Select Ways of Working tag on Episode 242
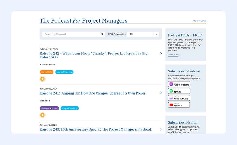Image resolution: width=237 pixels, height=145 pixels. tap(64, 72)
